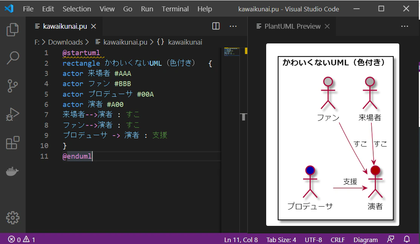
Task: Open PlantUML Preview More Actions ellipsis
Action: [405, 26]
